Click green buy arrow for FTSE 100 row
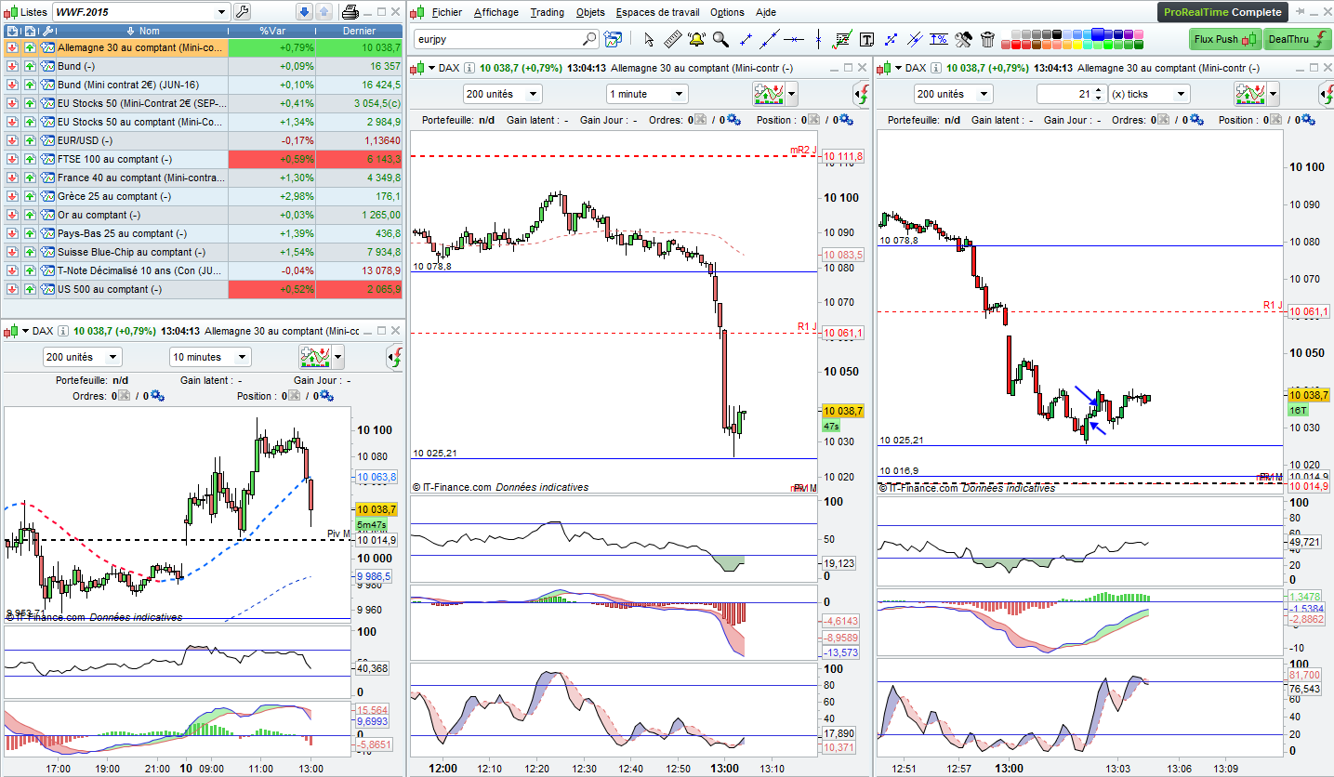Image resolution: width=1334 pixels, height=777 pixels. coord(30,159)
